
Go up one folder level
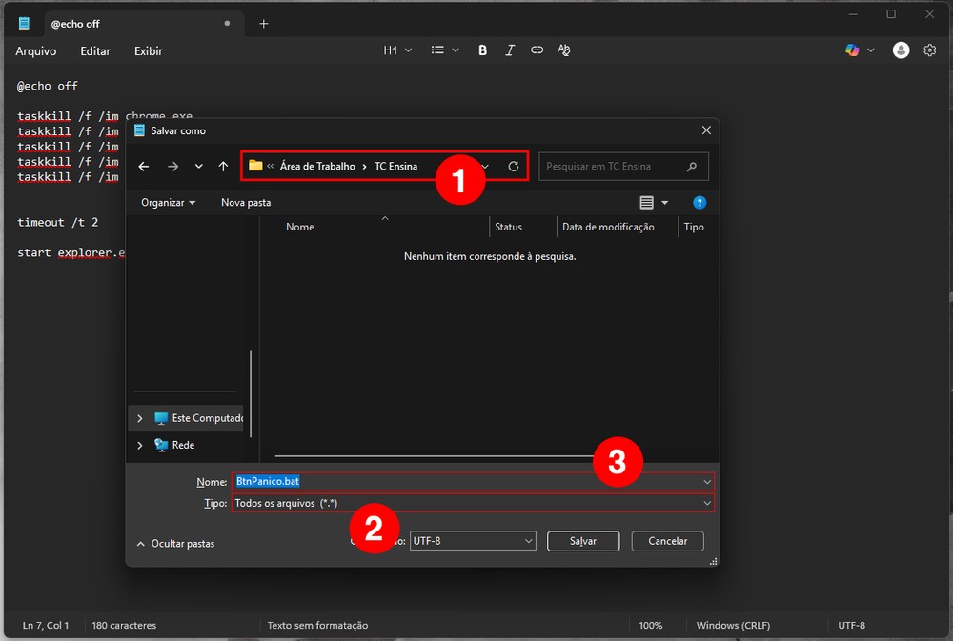(x=223, y=167)
